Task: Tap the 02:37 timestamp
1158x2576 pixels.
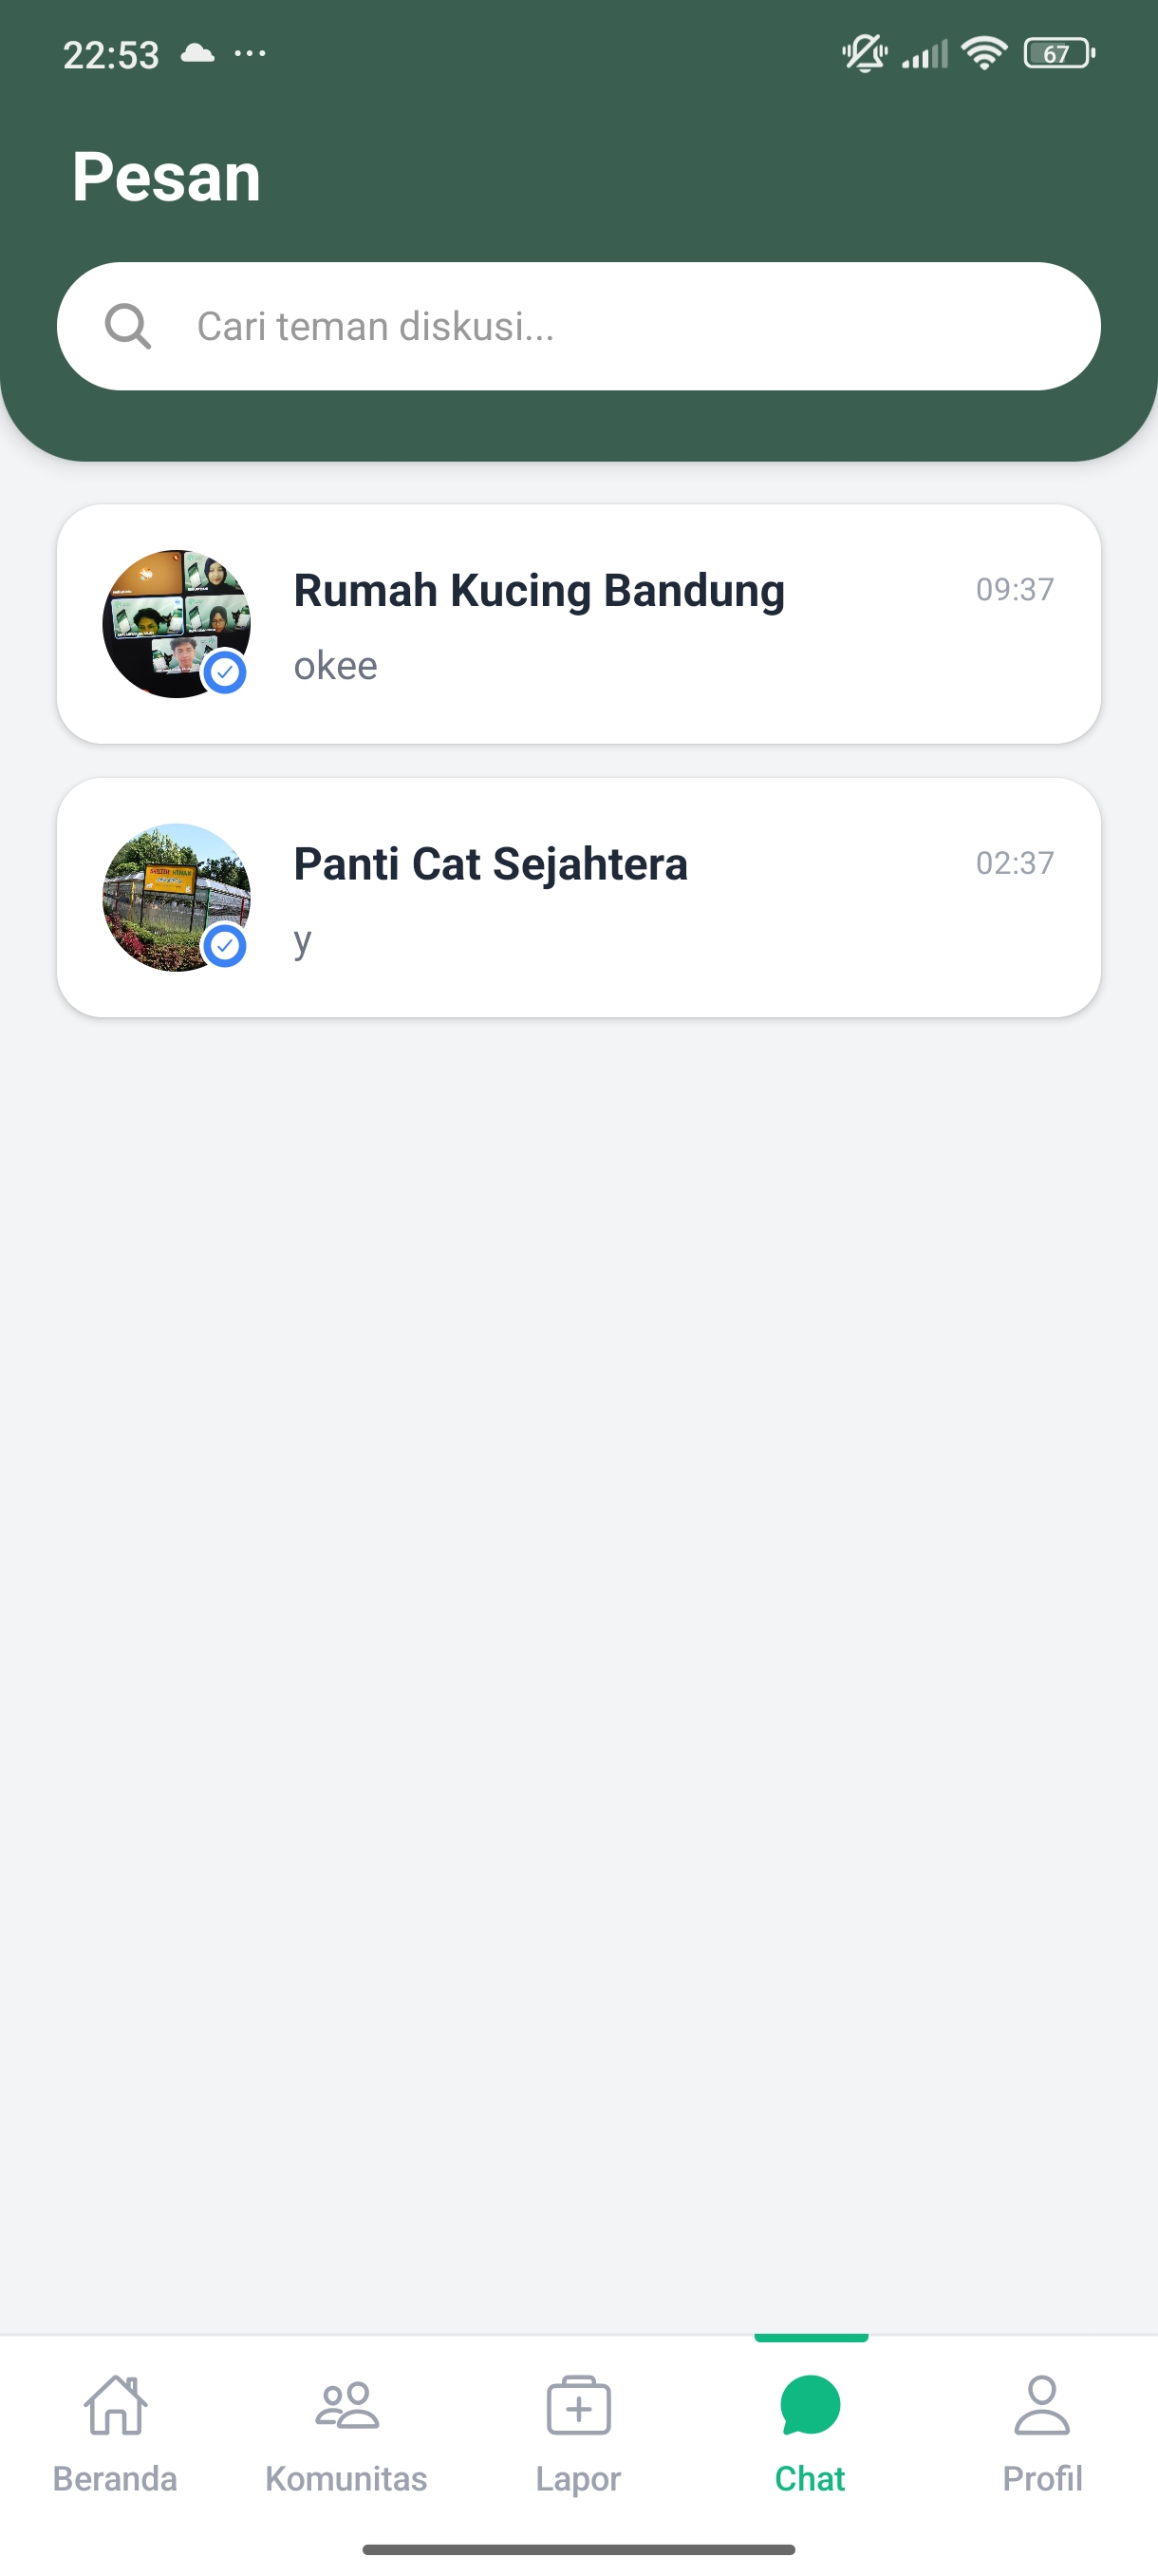Action: point(1014,863)
